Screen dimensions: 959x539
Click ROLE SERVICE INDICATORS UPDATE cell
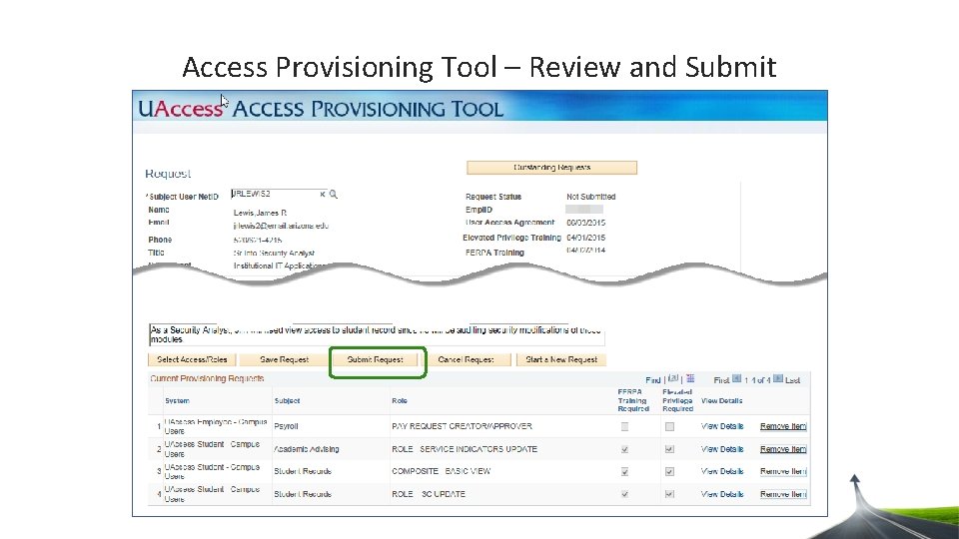[465, 449]
